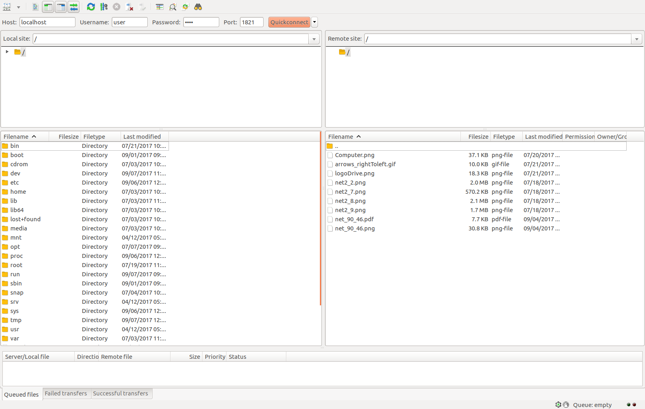Click the Host input field
645x409 pixels.
(x=48, y=22)
